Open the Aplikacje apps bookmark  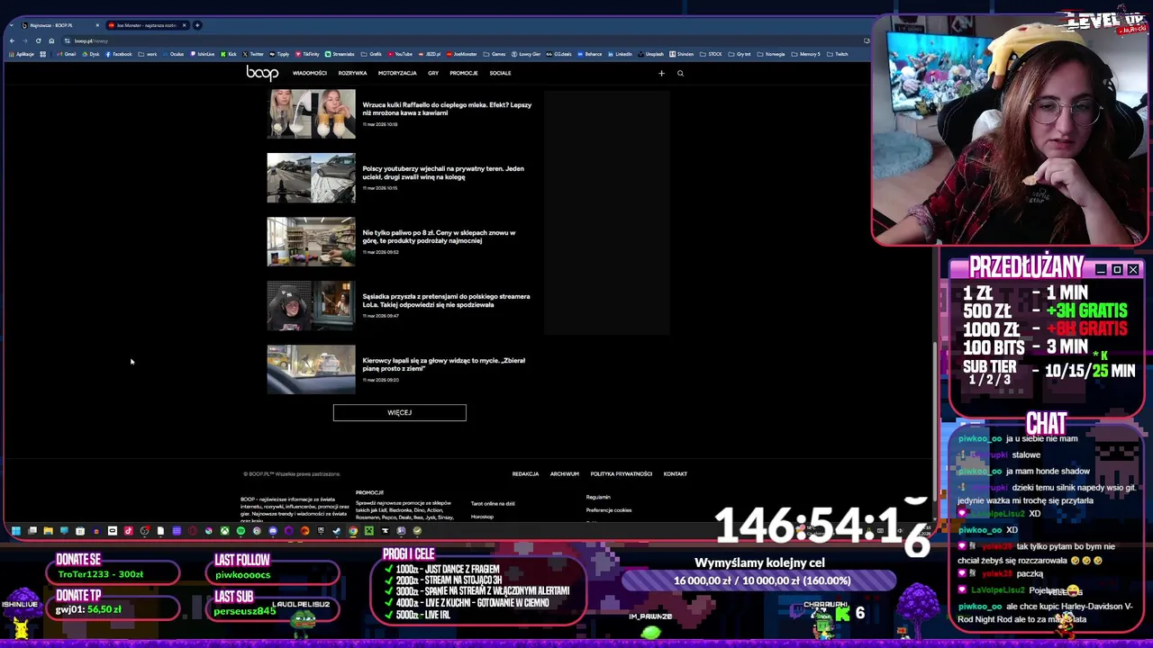tap(22, 54)
